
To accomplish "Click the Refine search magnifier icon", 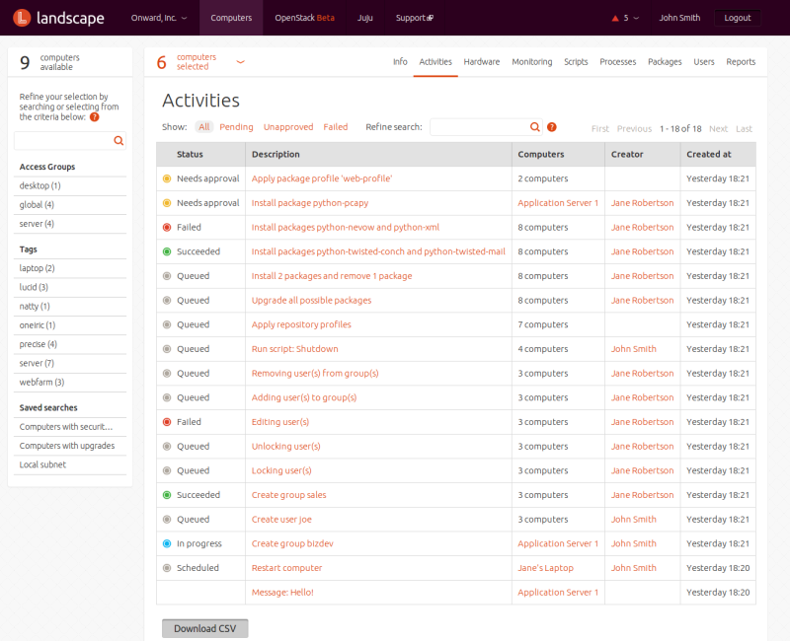I will (535, 127).
